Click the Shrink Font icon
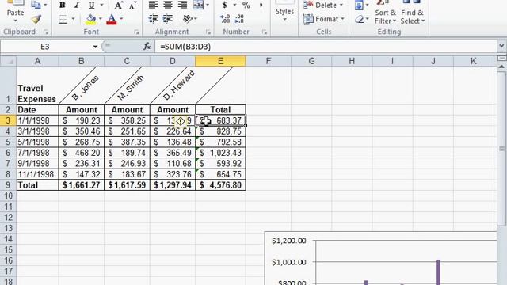 132,6
